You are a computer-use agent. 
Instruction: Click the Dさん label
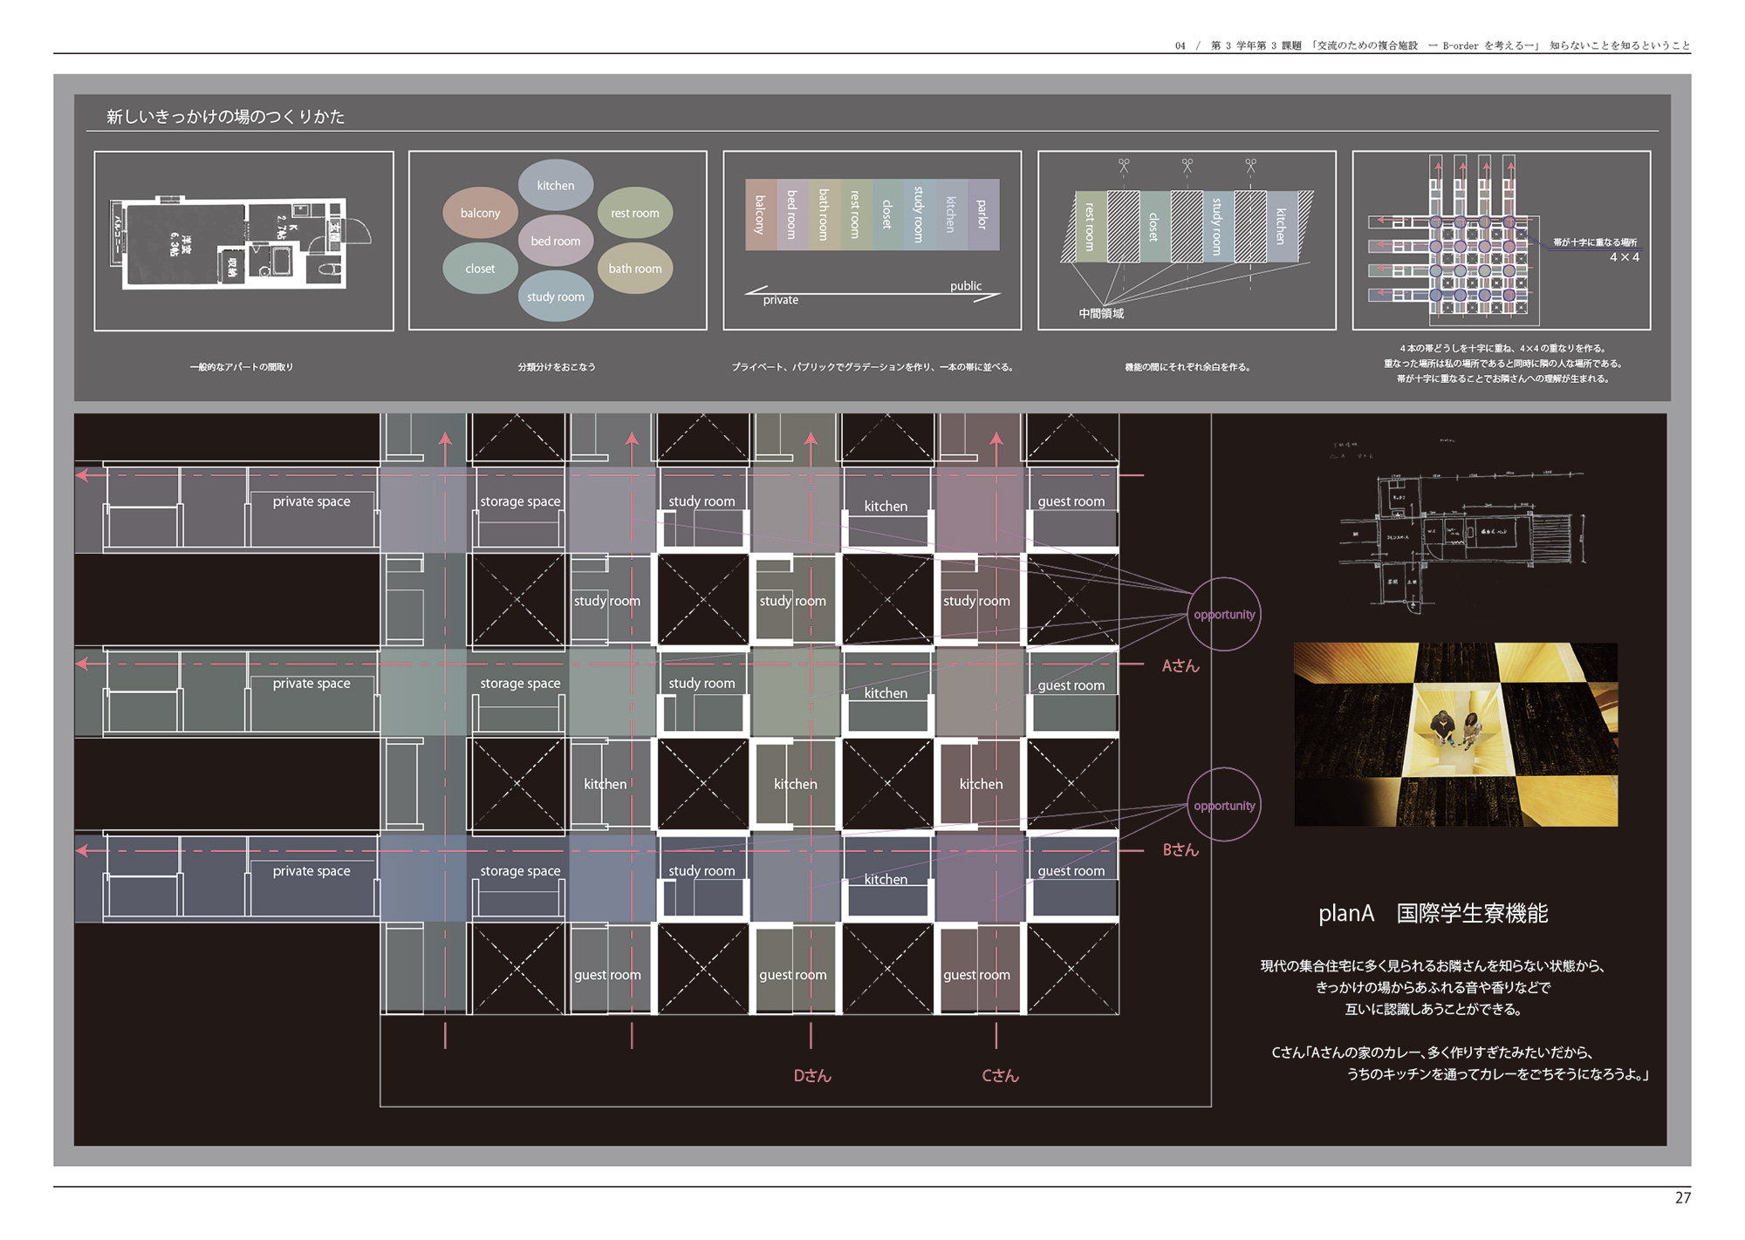coord(812,1076)
